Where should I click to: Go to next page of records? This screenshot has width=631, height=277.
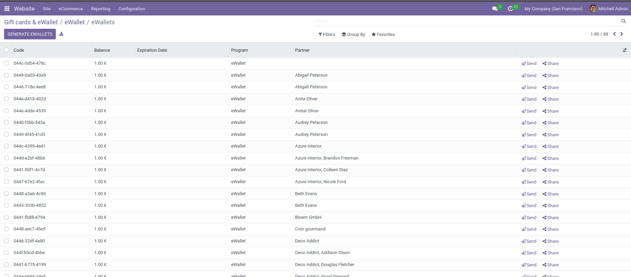point(622,34)
